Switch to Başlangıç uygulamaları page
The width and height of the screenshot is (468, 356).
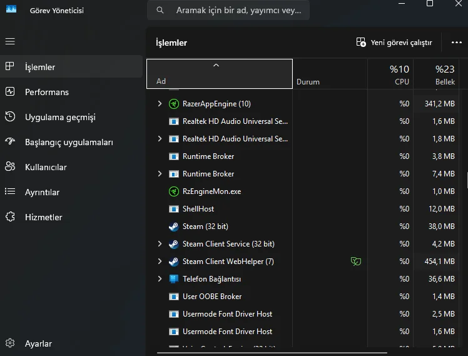pyautogui.click(x=69, y=142)
